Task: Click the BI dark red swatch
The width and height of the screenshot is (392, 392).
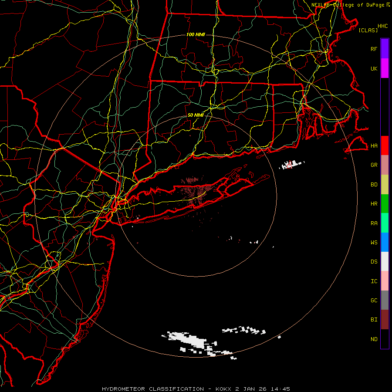Action: [x=385, y=320]
